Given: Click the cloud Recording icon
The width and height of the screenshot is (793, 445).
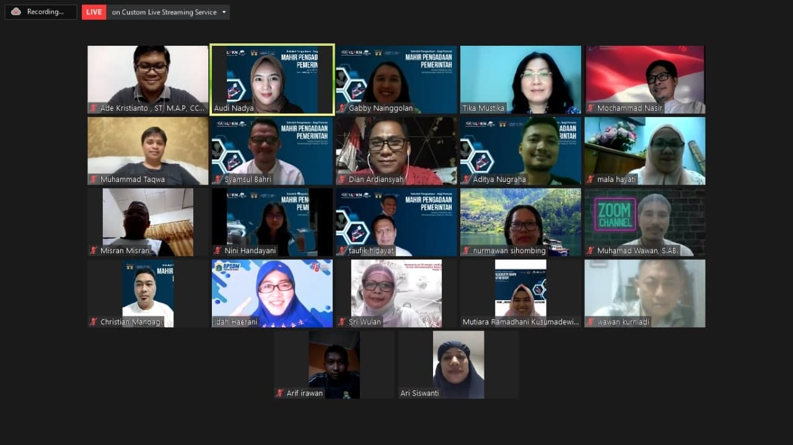Looking at the screenshot, I should point(16,12).
